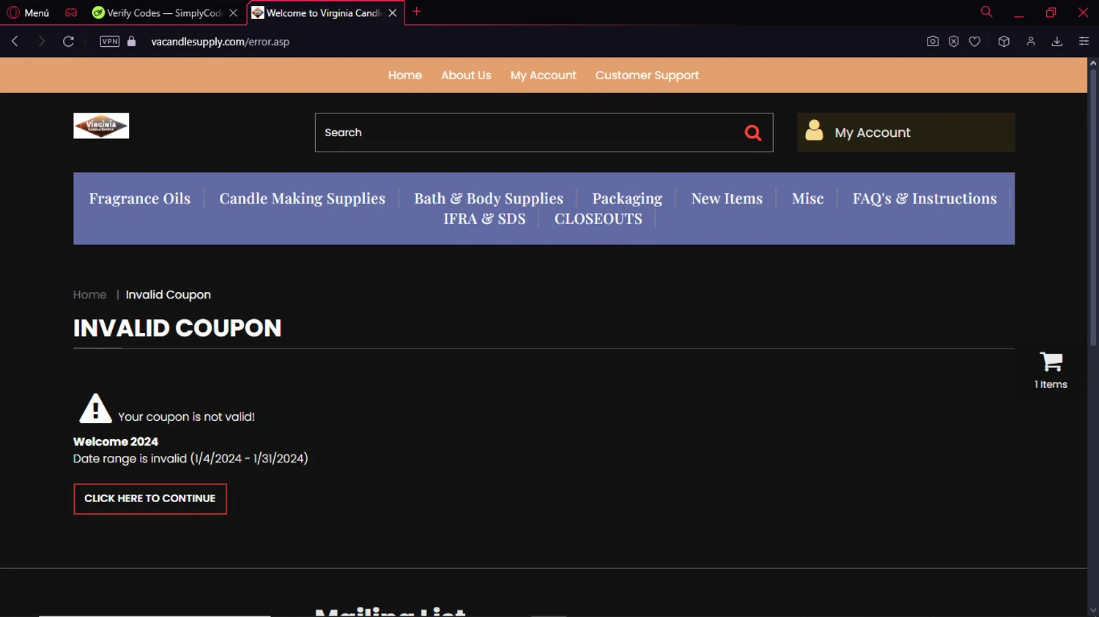Click the page vertical scrollbar
The image size is (1099, 617).
pos(1093,208)
